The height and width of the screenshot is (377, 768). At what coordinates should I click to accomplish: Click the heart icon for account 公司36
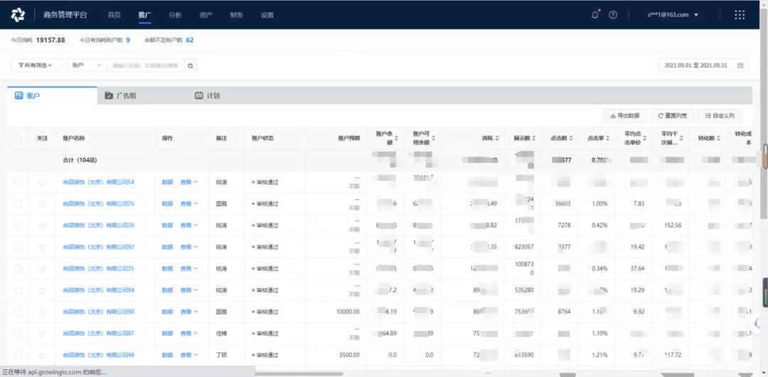42,226
